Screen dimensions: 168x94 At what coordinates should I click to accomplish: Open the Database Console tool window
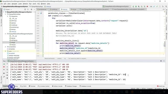click(x=85, y=86)
